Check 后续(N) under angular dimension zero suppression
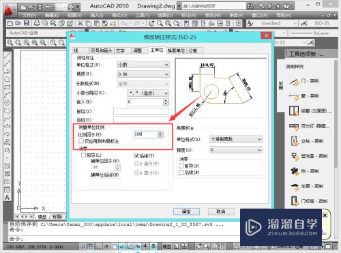This screenshot has width=341, height=253. (181, 173)
